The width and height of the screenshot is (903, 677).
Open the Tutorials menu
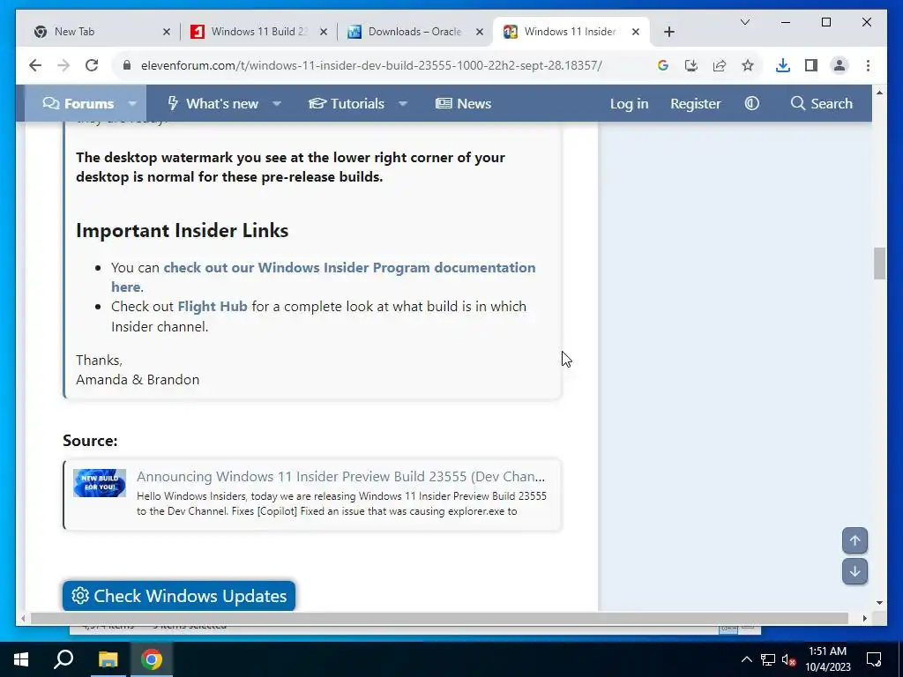click(x=346, y=104)
